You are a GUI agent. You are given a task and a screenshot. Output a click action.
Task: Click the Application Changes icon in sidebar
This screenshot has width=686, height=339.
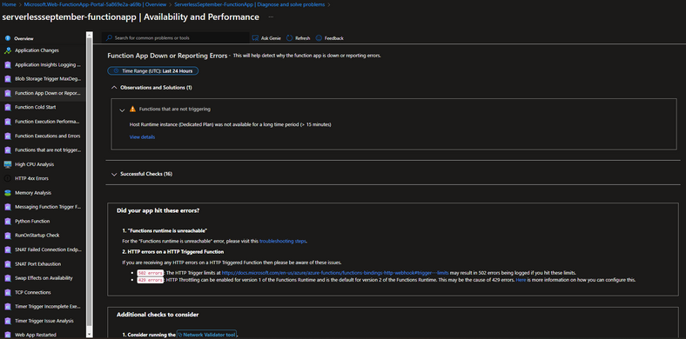point(8,50)
